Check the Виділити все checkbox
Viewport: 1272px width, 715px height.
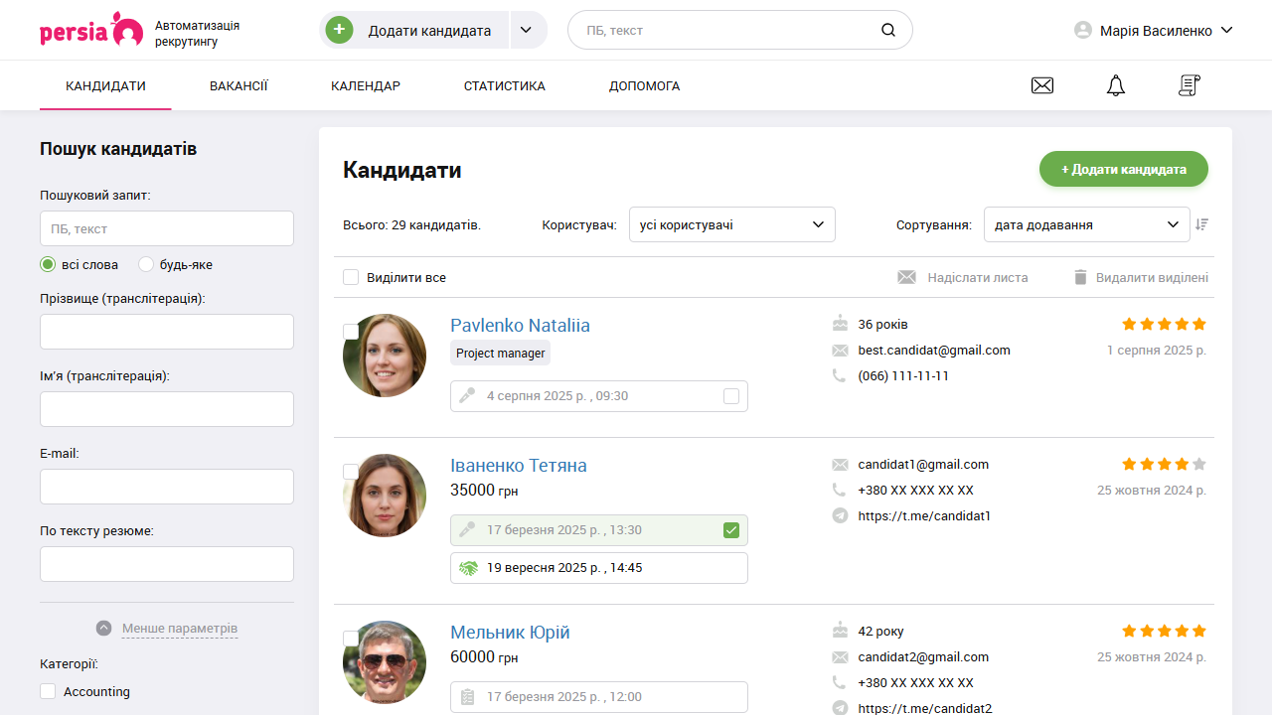click(x=351, y=277)
